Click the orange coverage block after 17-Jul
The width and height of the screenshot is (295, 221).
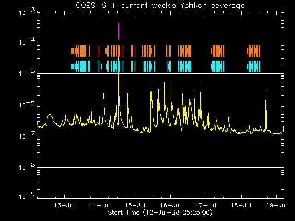pyautogui.click(x=217, y=51)
